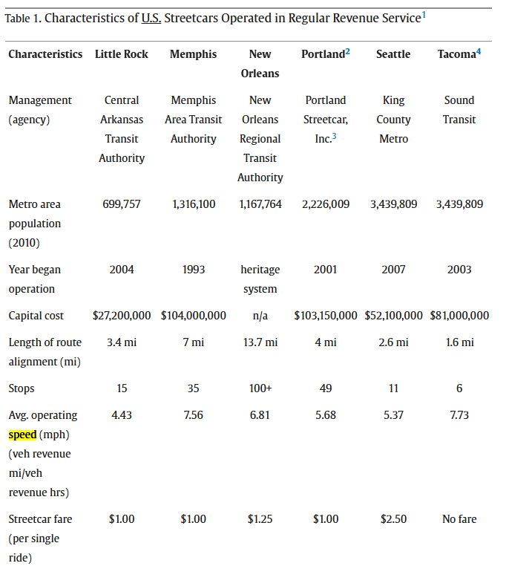This screenshot has height=566, width=509.
Task: Click the New Orleans column header
Action: 260,63
